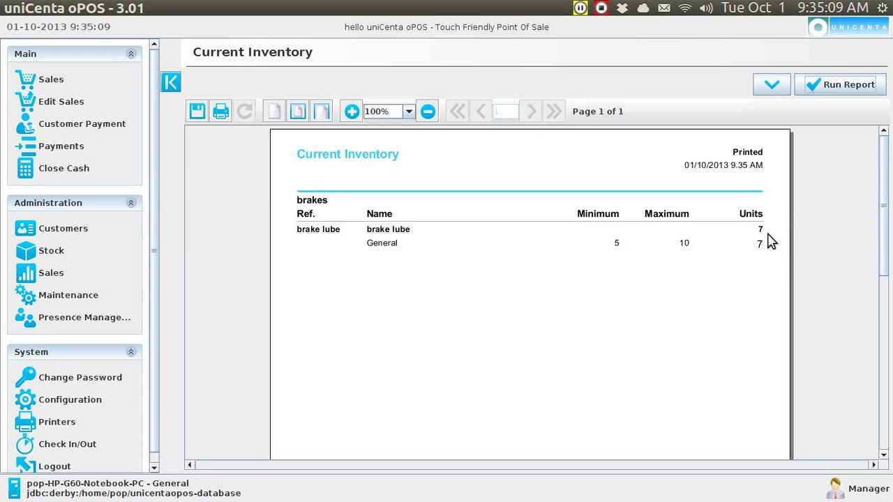The width and height of the screenshot is (893, 502).
Task: Click the stop recording tray icon
Action: pyautogui.click(x=601, y=8)
